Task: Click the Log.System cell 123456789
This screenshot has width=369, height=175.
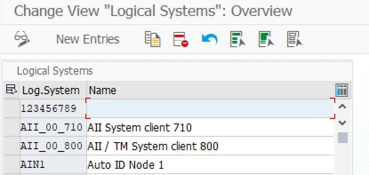Action: coord(53,108)
